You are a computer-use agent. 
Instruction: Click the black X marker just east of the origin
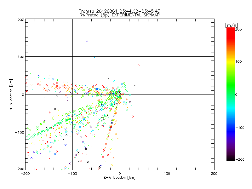point(135,85)
